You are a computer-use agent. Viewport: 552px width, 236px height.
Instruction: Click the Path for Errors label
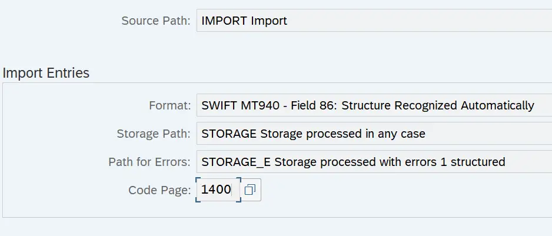(149, 162)
